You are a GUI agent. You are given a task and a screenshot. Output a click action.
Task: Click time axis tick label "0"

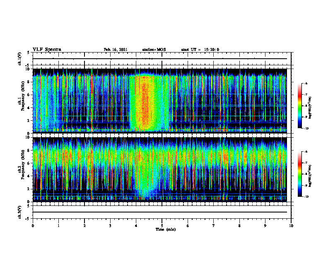(33, 226)
